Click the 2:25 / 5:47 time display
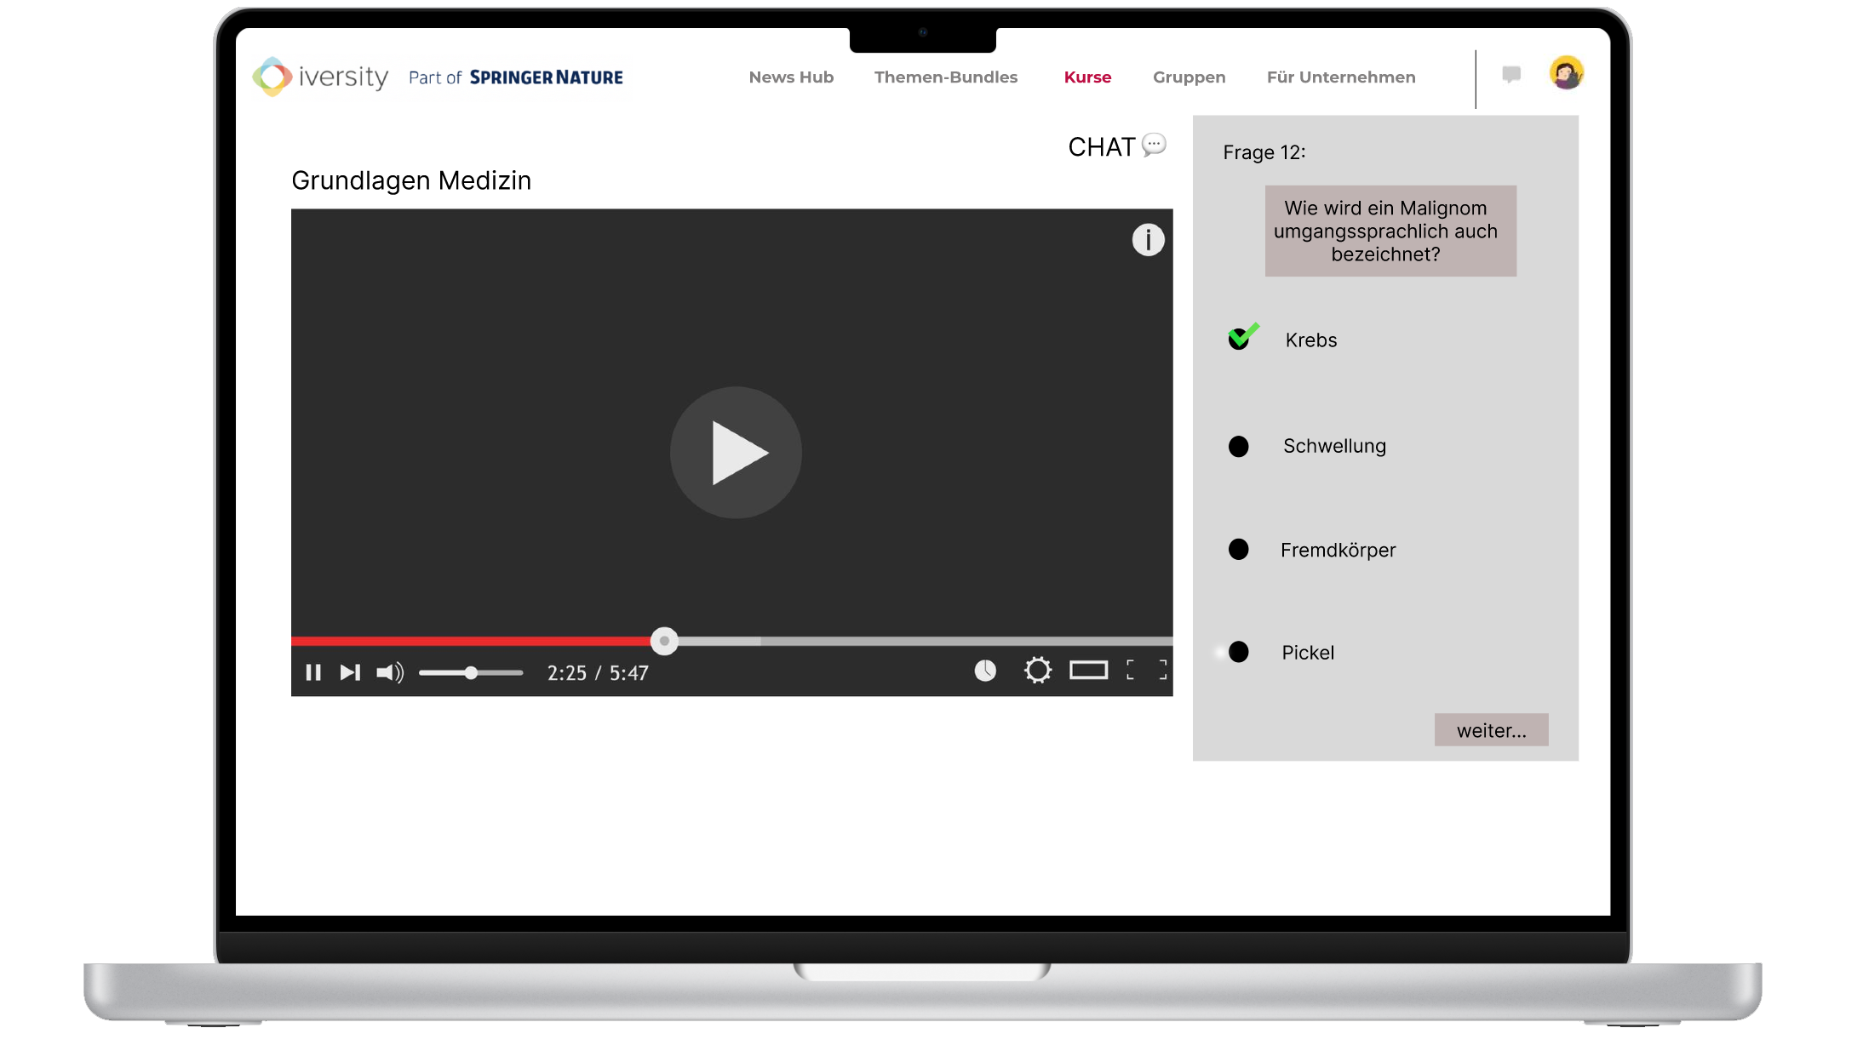The height and width of the screenshot is (1045, 1863). click(598, 673)
